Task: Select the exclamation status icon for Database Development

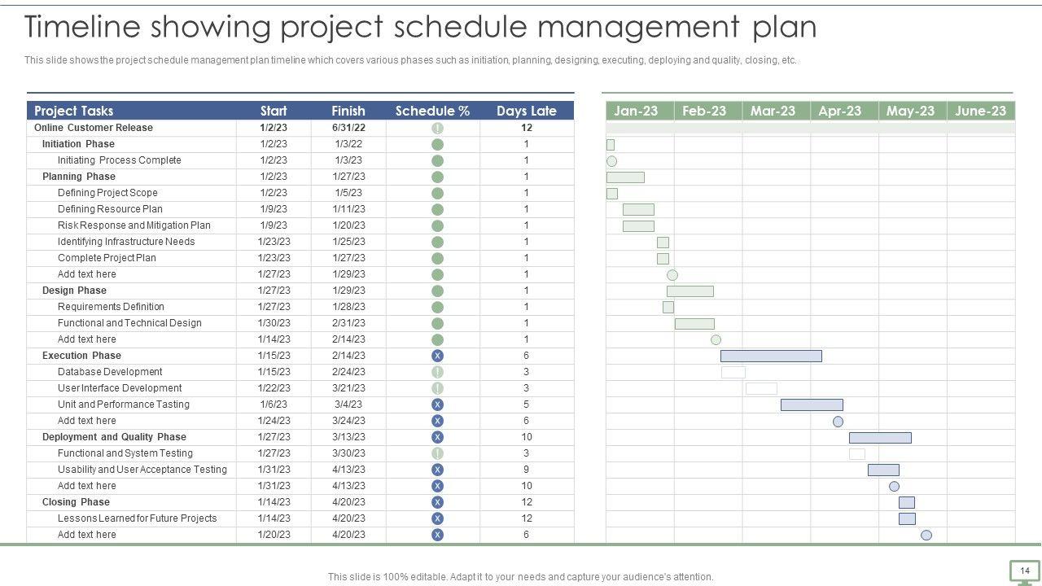Action: (x=437, y=372)
